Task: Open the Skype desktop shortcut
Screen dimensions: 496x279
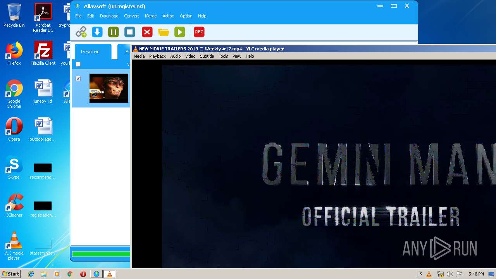Action: (x=14, y=167)
